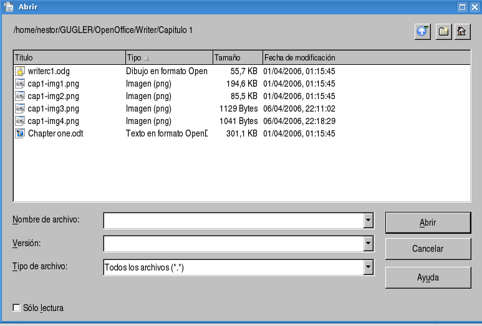Expand the Tipo de archivo dropdown
This screenshot has height=326, width=482.
[x=369, y=267]
